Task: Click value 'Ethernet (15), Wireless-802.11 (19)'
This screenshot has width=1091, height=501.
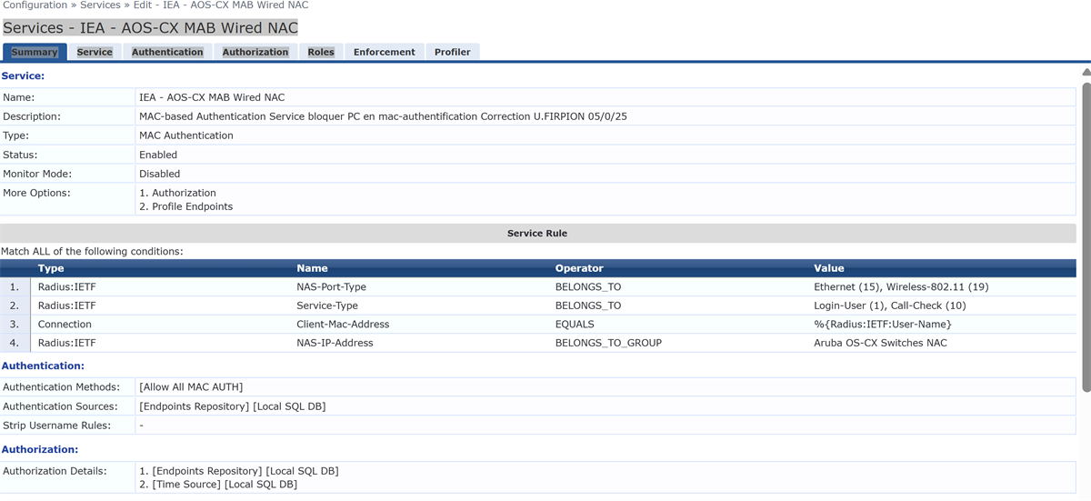Action: tap(901, 286)
